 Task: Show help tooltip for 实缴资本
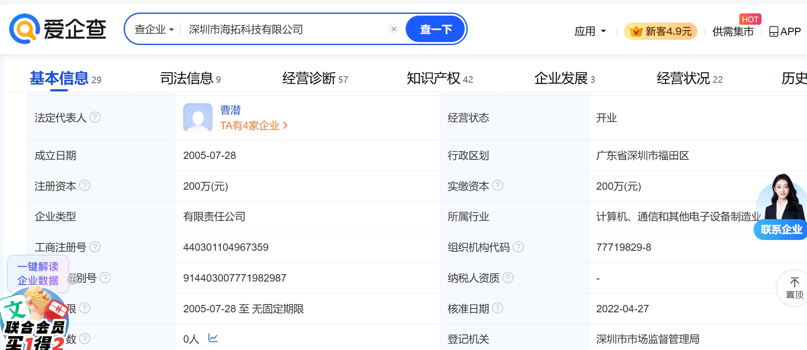tap(498, 185)
